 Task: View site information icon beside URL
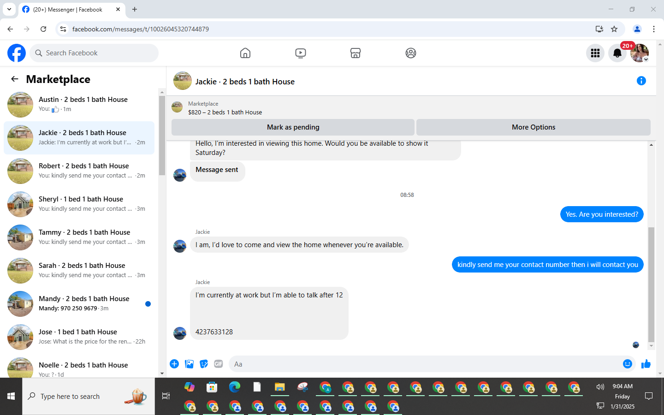tap(63, 29)
